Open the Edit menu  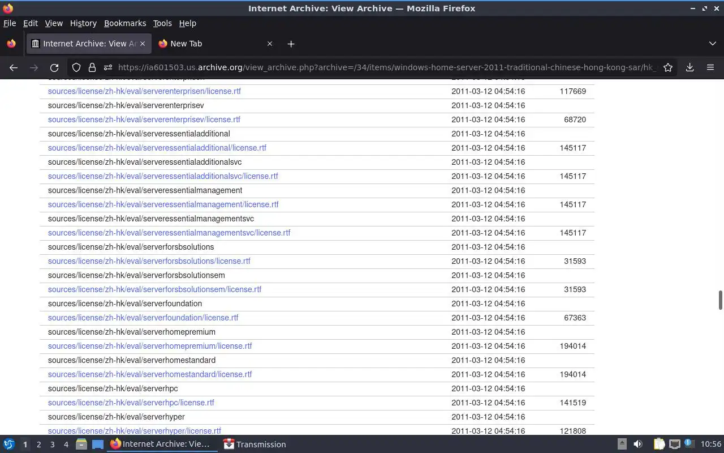(x=31, y=23)
